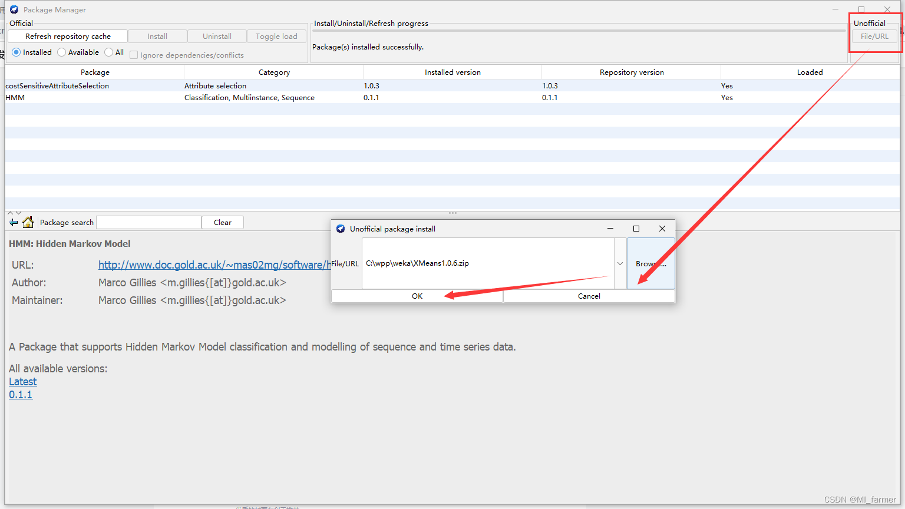Sort by Repository version column header

click(632, 72)
